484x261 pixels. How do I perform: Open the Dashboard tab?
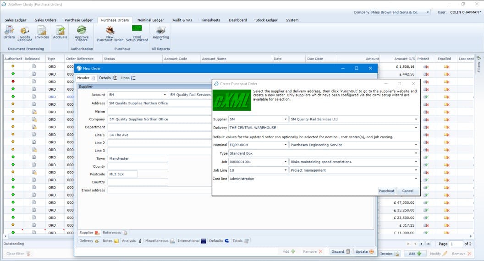pyautogui.click(x=238, y=20)
